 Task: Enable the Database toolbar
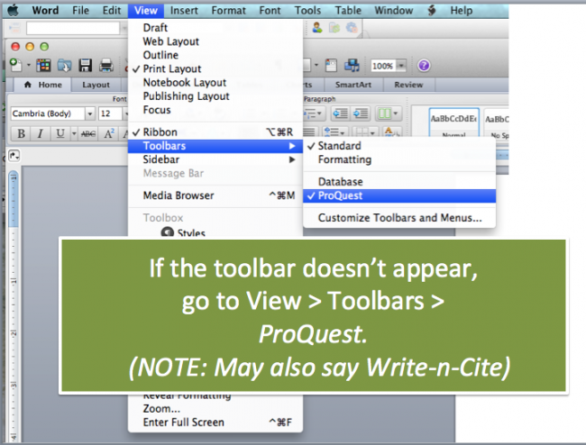tap(399, 182)
